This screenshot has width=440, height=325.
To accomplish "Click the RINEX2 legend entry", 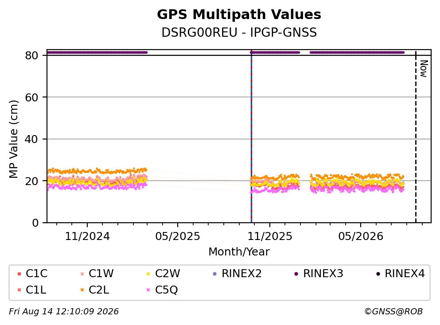I will coord(237,273).
